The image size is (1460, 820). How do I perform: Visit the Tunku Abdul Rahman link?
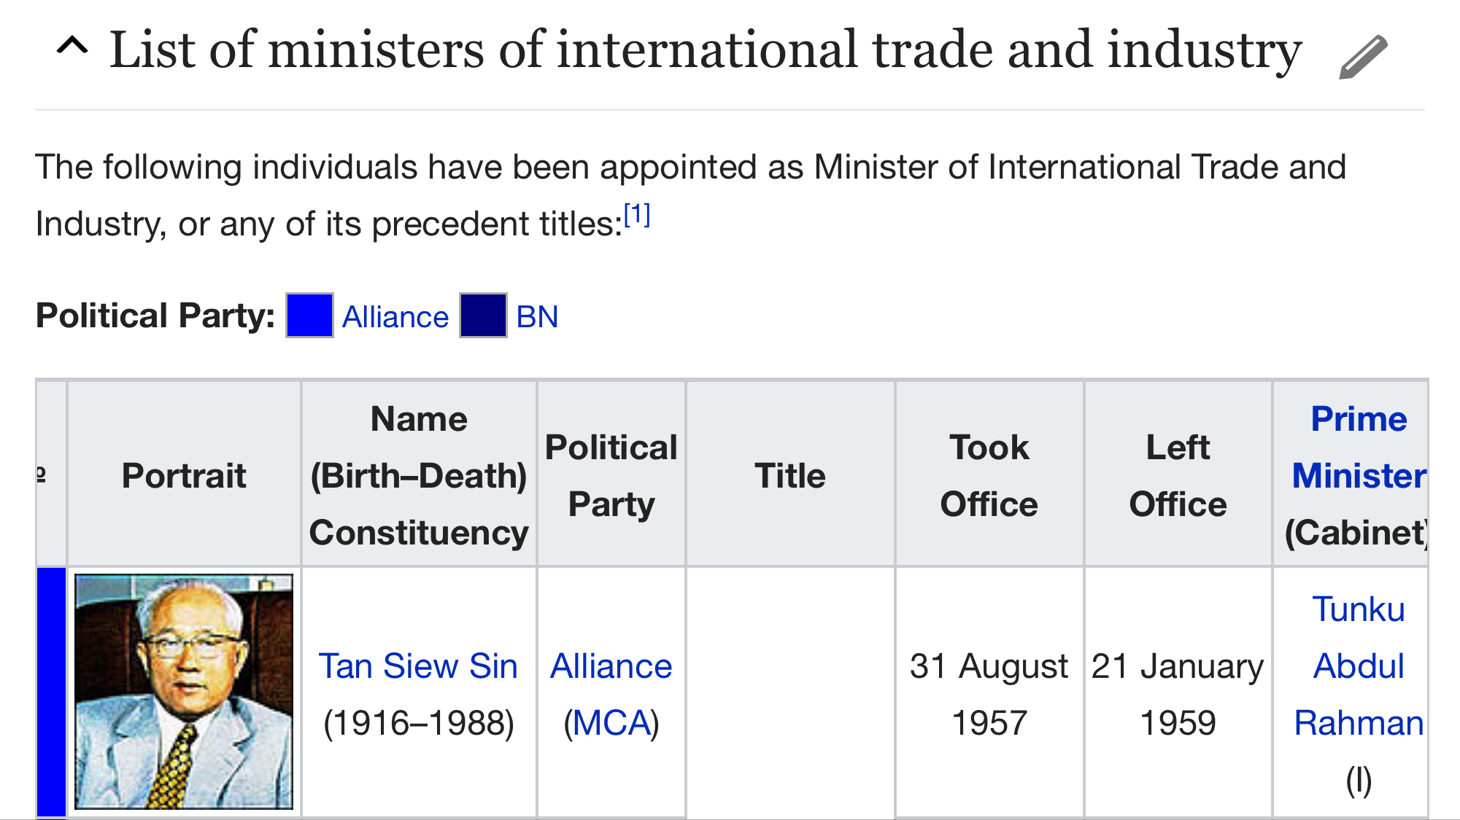click(1358, 666)
